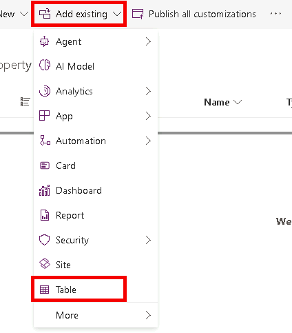Viewport: 292px width, 333px height.
Task: Select the AI Model brain icon
Action: tap(44, 65)
